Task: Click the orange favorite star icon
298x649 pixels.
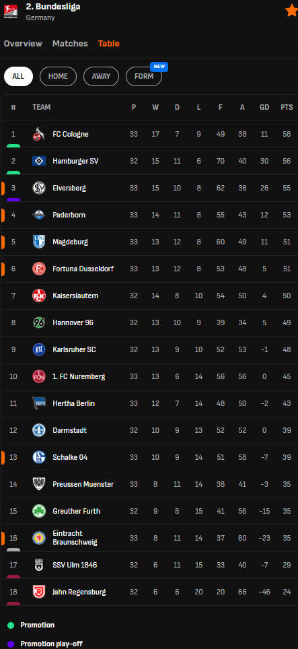Action: click(291, 11)
